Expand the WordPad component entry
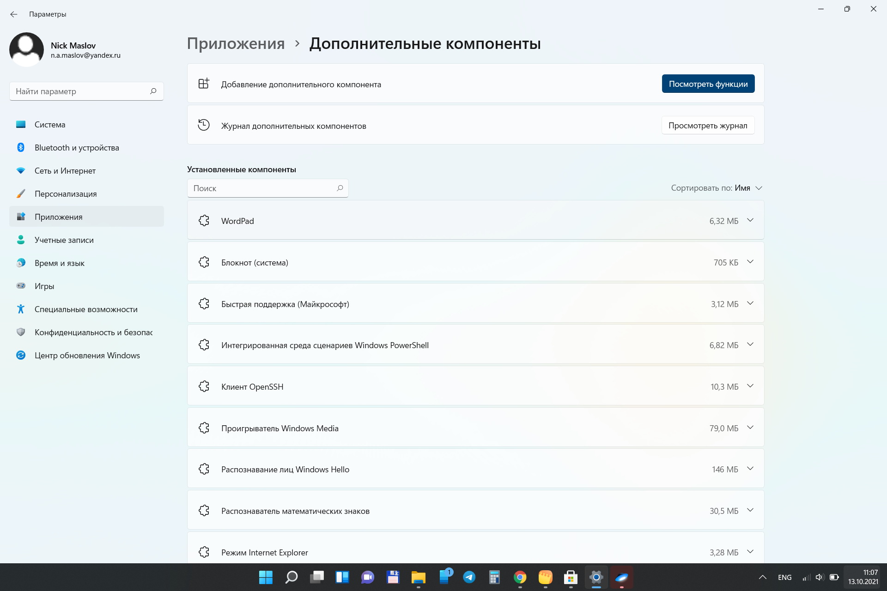The height and width of the screenshot is (591, 887). [x=750, y=220]
